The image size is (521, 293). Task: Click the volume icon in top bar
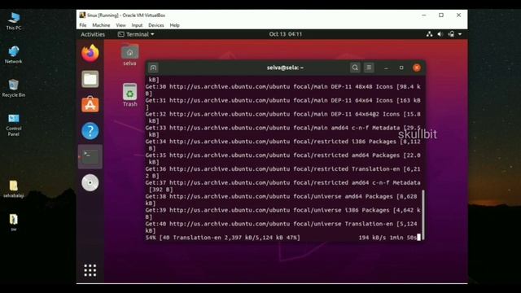(x=440, y=34)
